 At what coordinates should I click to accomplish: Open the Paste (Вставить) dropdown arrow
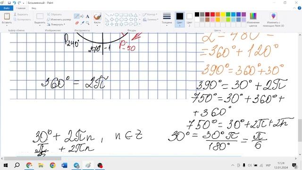(x=7, y=25)
